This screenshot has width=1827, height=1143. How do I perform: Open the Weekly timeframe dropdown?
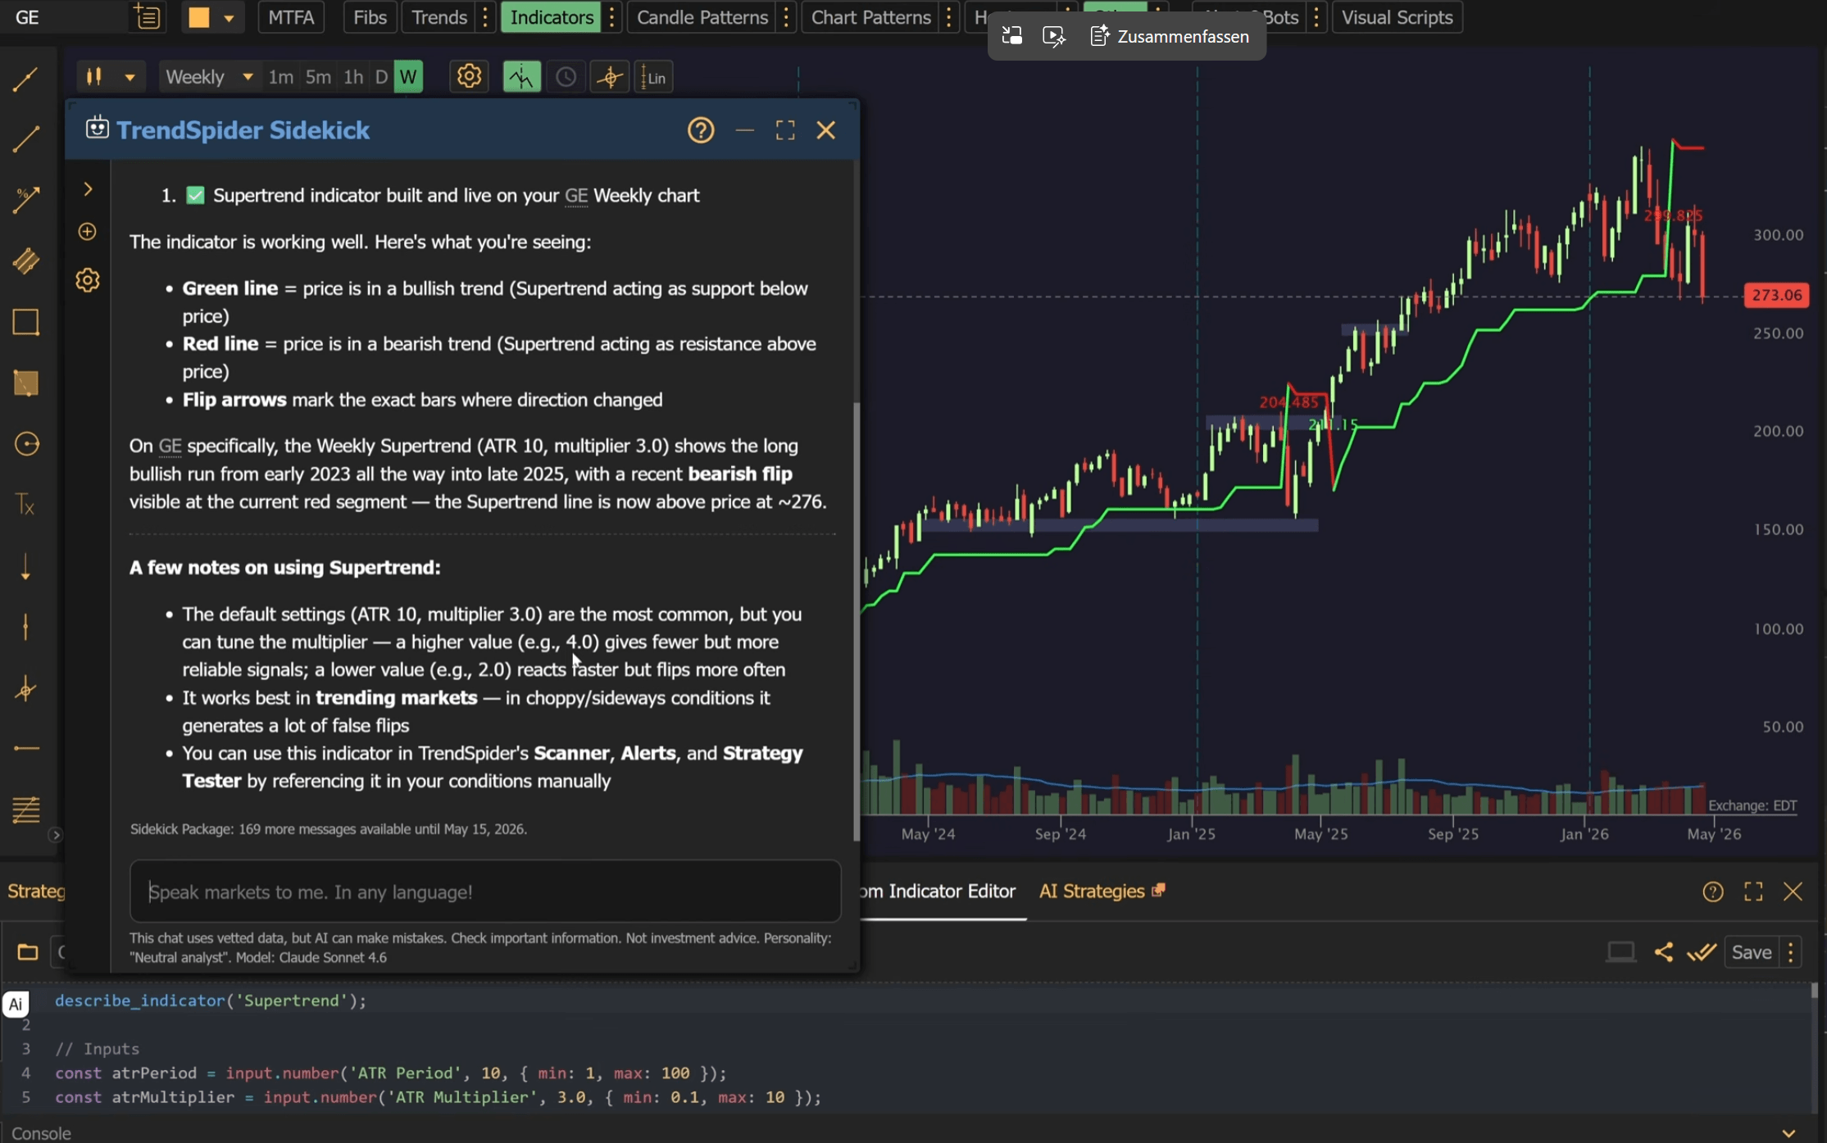tap(208, 77)
